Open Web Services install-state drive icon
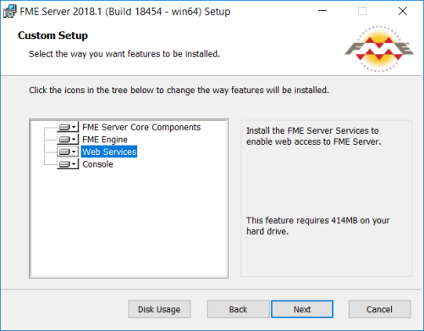 [x=68, y=152]
